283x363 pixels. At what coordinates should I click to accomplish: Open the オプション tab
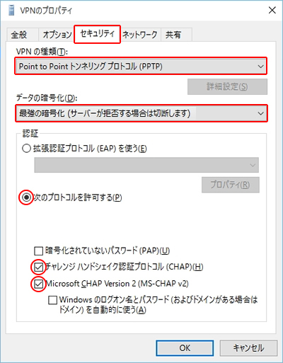[x=57, y=35]
